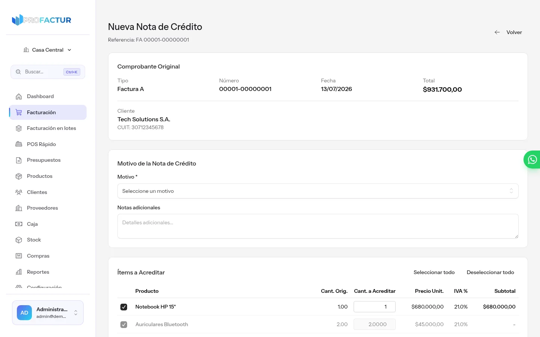Open the Clientes section
The image size is (540, 337).
coord(48,192)
